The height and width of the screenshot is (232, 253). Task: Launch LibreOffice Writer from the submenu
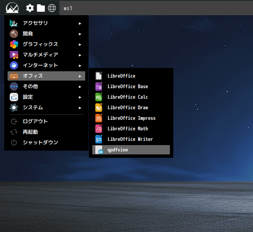pos(130,139)
